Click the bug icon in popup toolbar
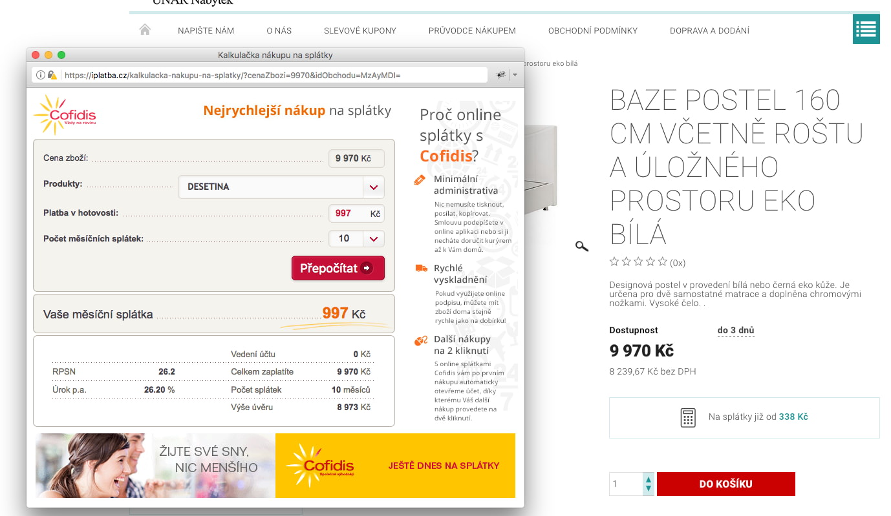The image size is (891, 516). pos(500,75)
